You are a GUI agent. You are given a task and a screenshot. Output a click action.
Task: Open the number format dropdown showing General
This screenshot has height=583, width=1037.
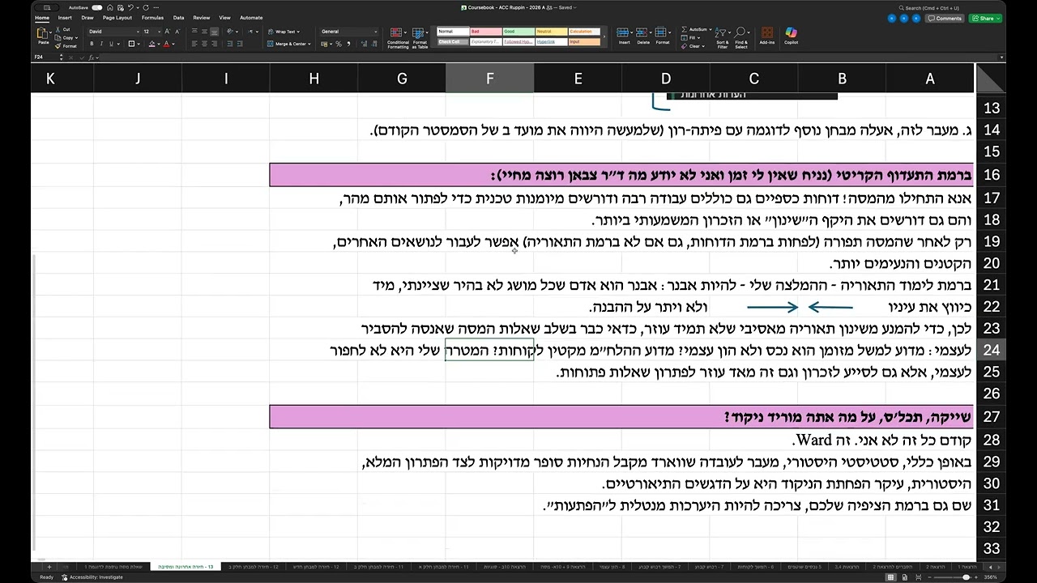coord(349,32)
